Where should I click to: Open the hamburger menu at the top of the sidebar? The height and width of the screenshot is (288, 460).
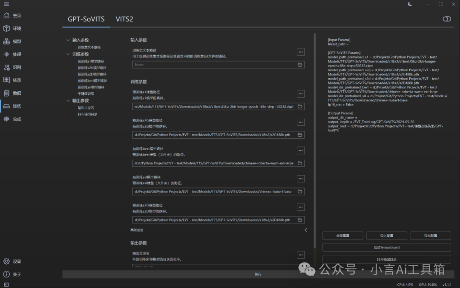[6, 4]
